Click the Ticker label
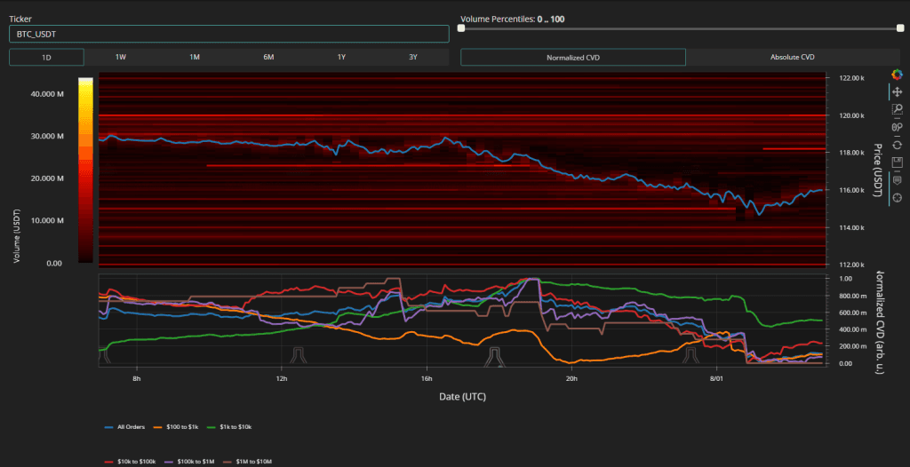The image size is (910, 467). 20,19
